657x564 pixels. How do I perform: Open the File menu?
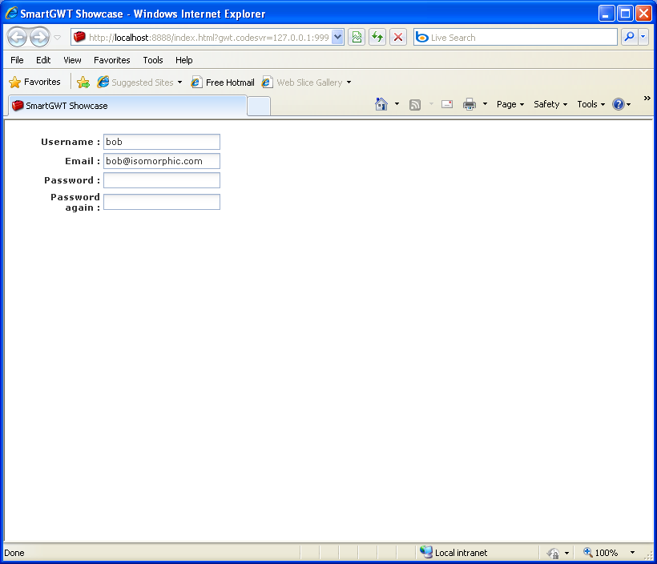tap(17, 60)
